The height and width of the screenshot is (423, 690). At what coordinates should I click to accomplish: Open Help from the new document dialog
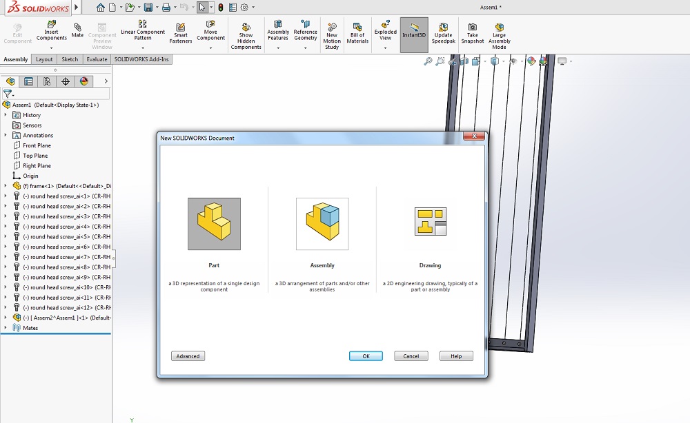(x=456, y=356)
